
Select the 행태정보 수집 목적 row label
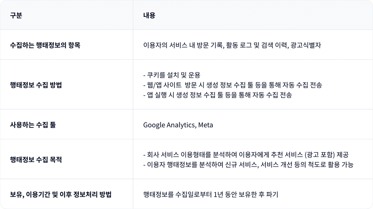click(x=36, y=160)
